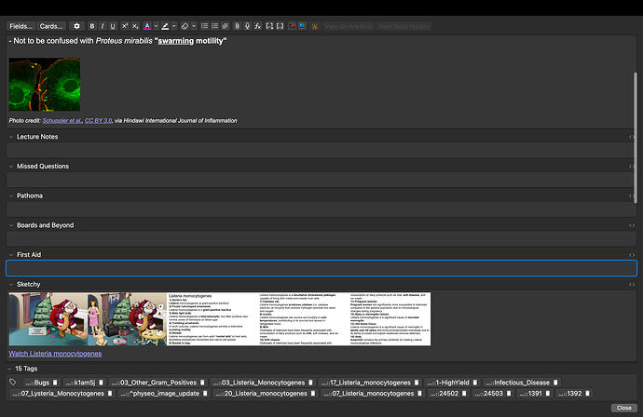Collapse the Sketchy field
The image size is (643, 417).
click(11, 284)
